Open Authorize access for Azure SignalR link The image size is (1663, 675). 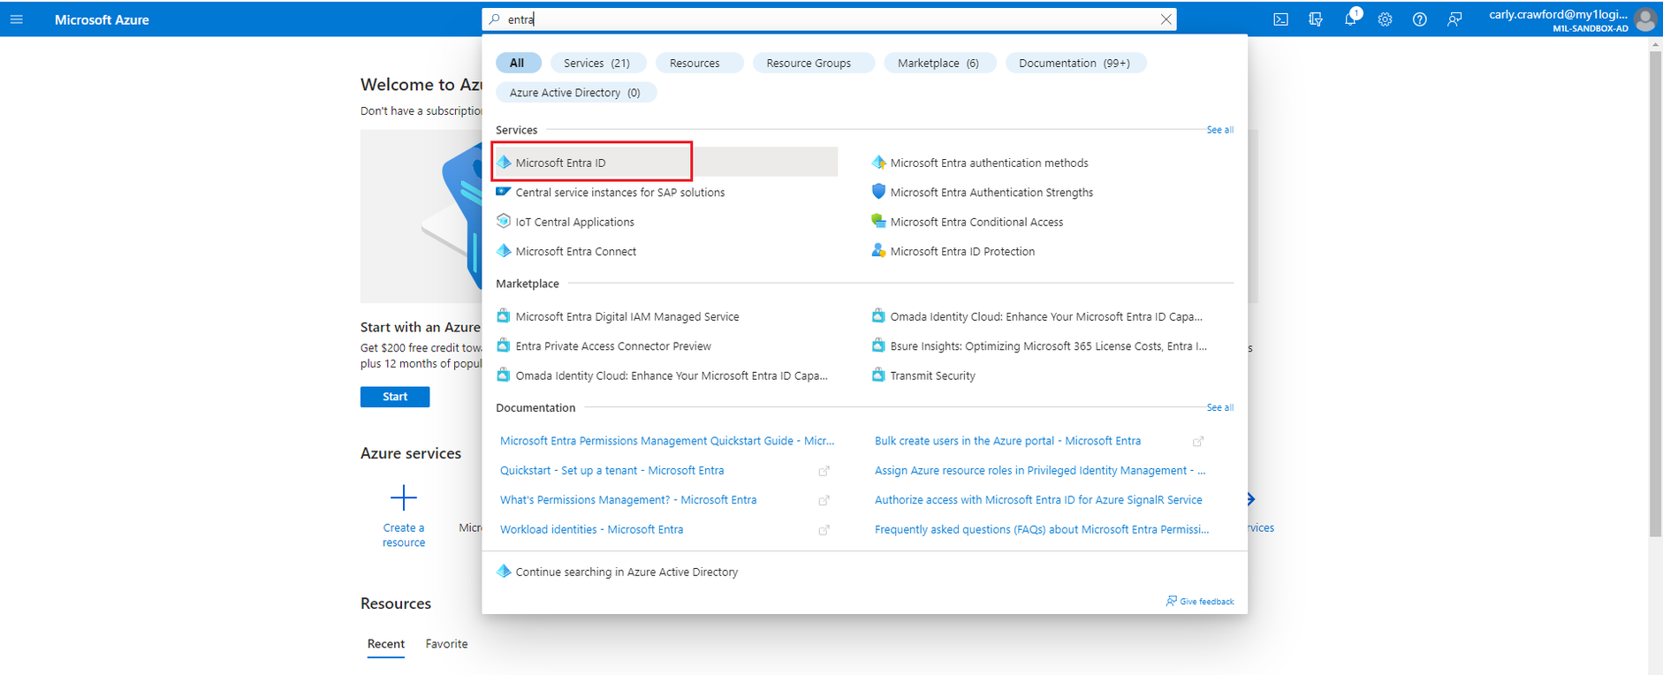(x=1038, y=500)
